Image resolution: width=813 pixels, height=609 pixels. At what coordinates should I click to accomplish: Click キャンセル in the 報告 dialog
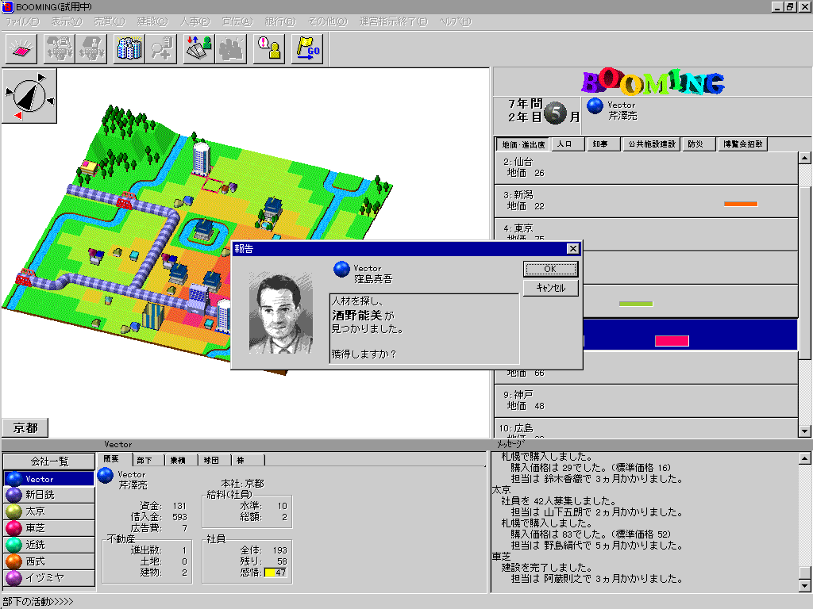[551, 288]
